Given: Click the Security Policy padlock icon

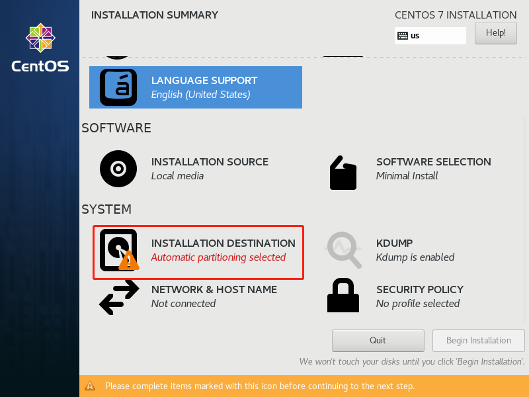Looking at the screenshot, I should pos(343,295).
